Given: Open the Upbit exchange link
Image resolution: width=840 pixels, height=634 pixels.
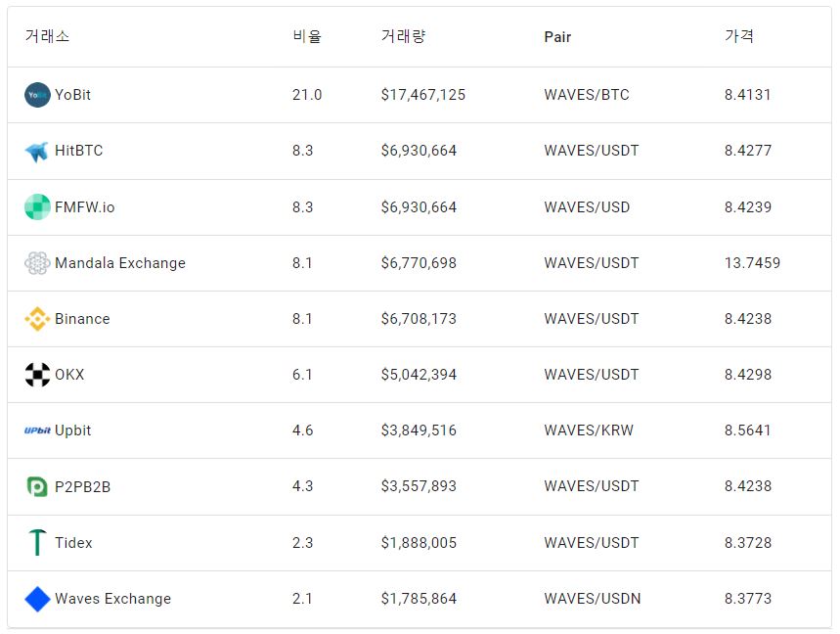Looking at the screenshot, I should pyautogui.click(x=73, y=430).
